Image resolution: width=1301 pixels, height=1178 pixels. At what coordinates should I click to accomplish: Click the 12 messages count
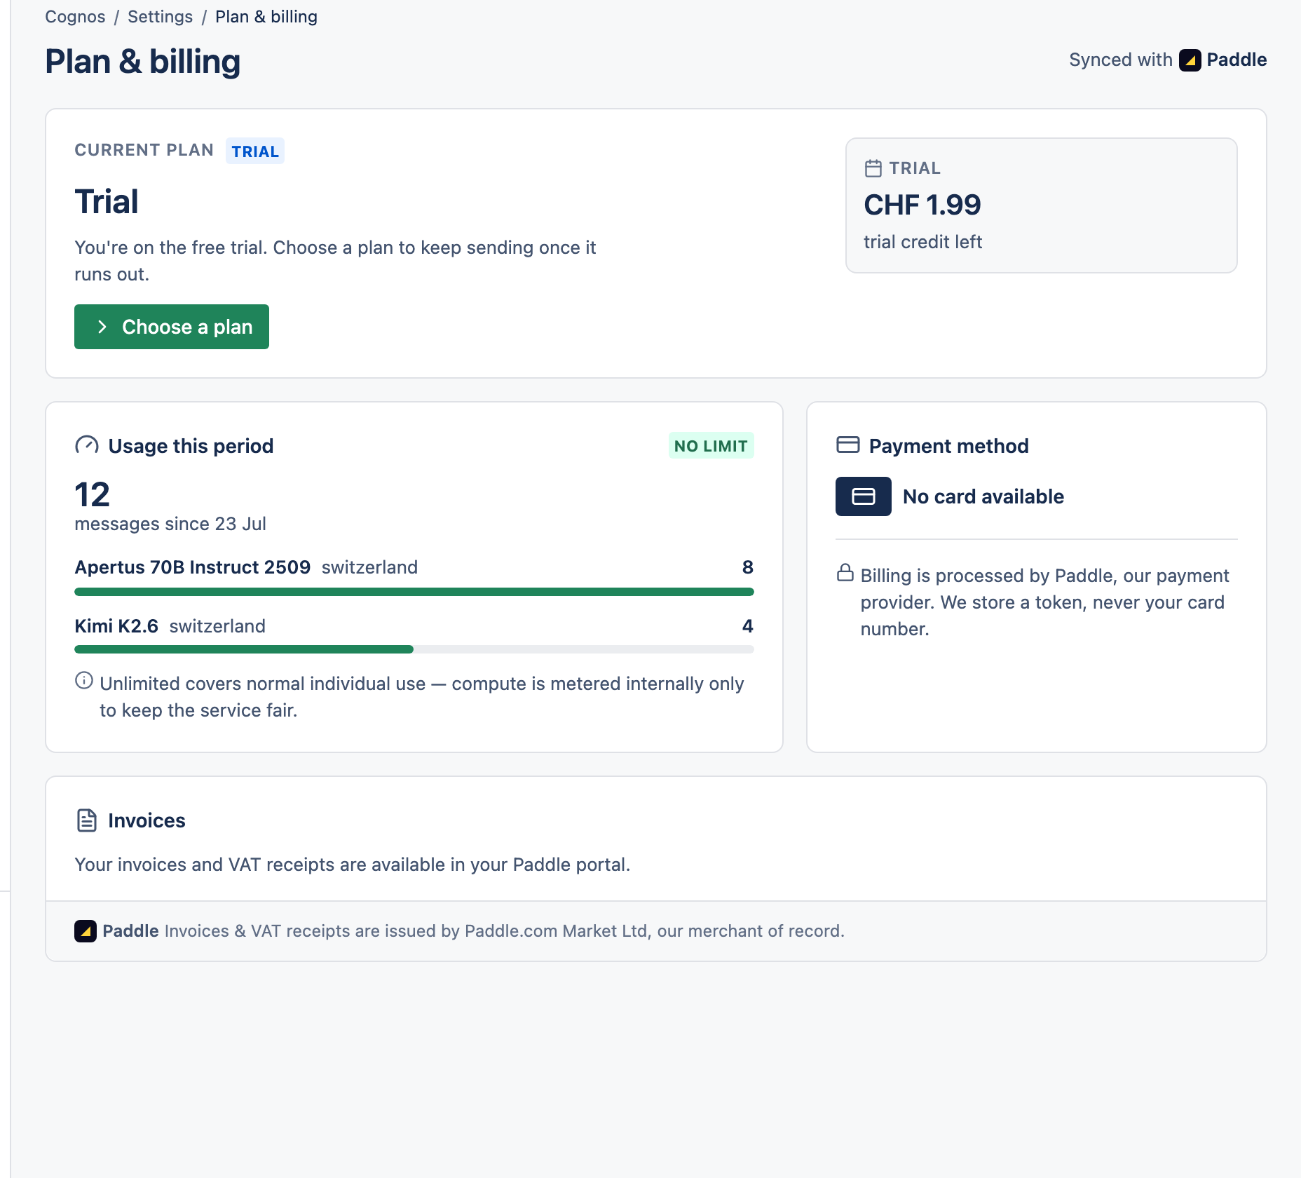(x=93, y=495)
